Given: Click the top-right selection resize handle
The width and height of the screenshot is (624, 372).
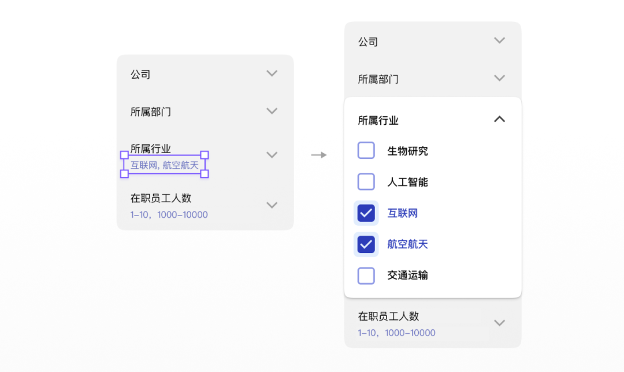Looking at the screenshot, I should pyautogui.click(x=205, y=155).
